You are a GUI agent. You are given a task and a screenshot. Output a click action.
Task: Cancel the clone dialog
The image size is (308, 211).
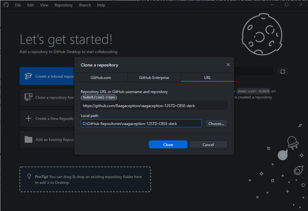pyautogui.click(x=208, y=145)
